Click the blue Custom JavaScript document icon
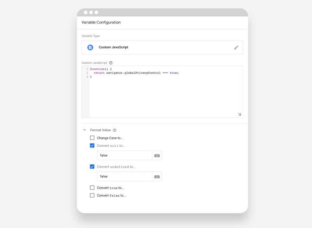This screenshot has width=312, height=228. click(90, 47)
